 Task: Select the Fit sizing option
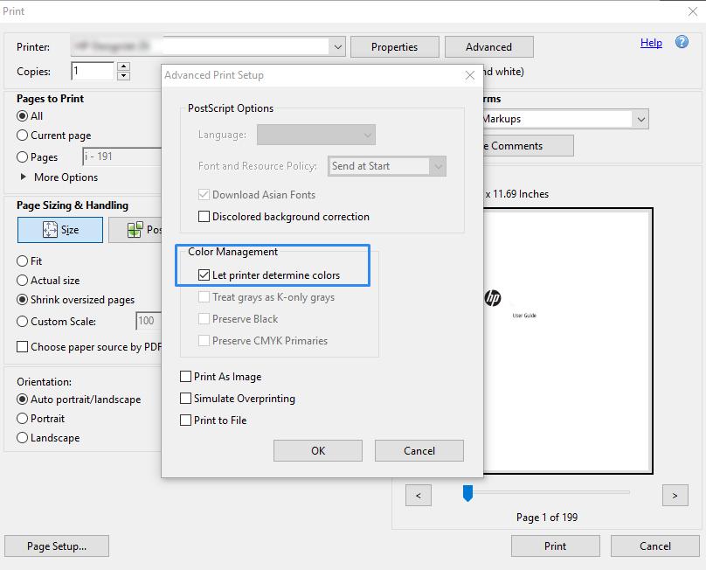[x=22, y=261]
